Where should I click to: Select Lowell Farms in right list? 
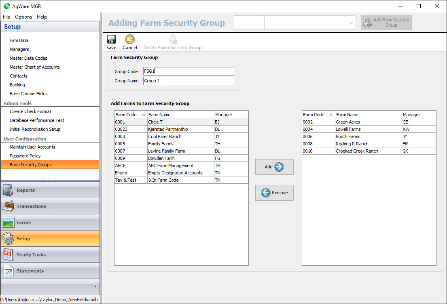348,129
